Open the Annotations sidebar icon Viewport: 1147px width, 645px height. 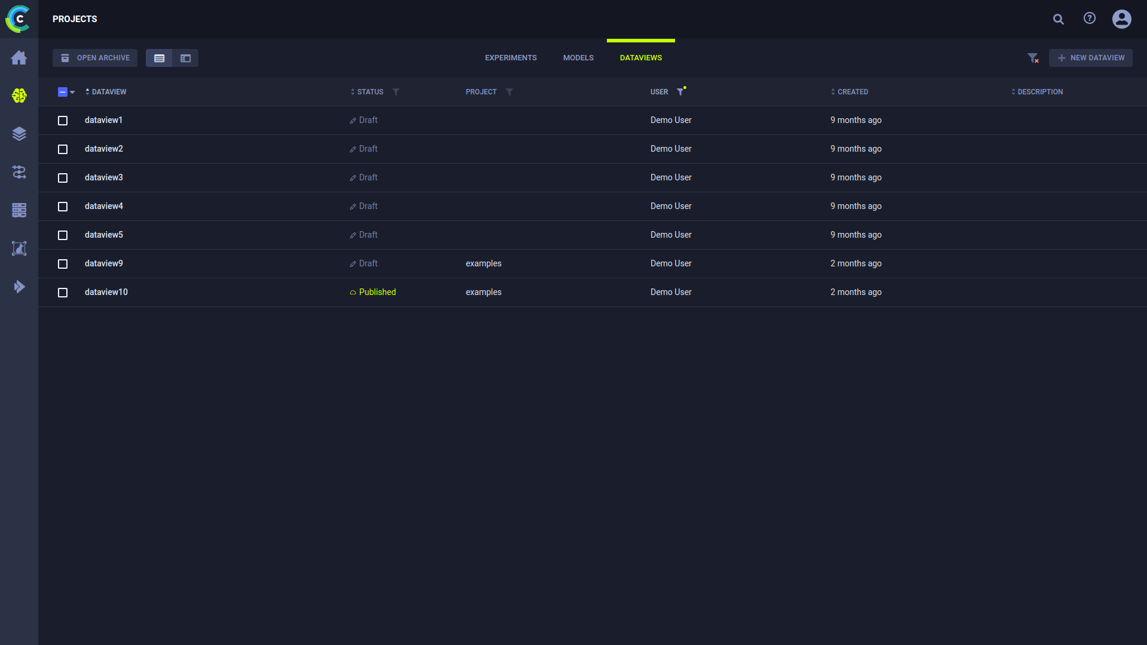tap(19, 248)
